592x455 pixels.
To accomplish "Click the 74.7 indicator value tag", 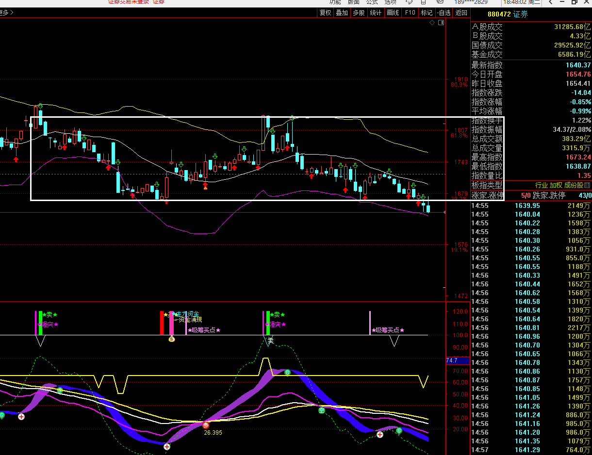I will [458, 361].
